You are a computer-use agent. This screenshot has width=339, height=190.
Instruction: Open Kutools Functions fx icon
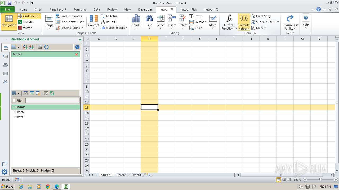click(229, 22)
